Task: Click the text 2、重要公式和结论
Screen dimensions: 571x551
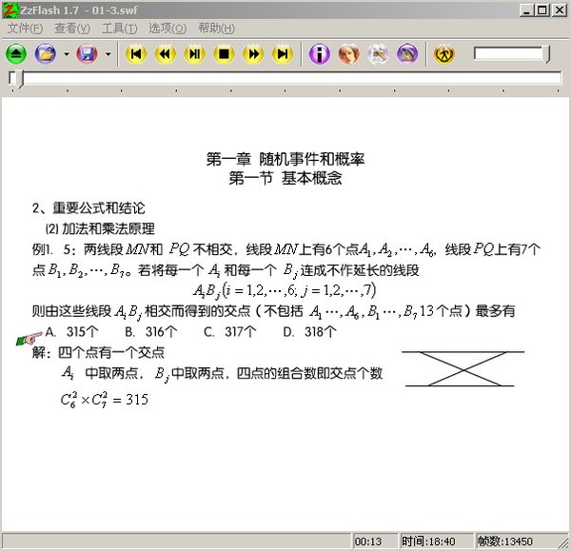Action: [x=89, y=208]
